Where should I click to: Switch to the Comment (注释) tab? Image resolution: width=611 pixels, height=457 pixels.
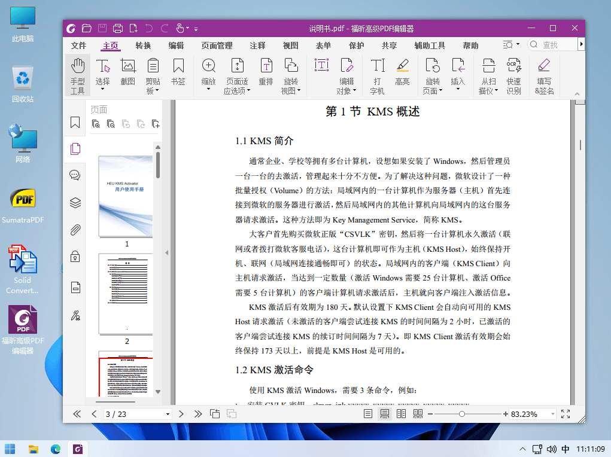click(257, 45)
